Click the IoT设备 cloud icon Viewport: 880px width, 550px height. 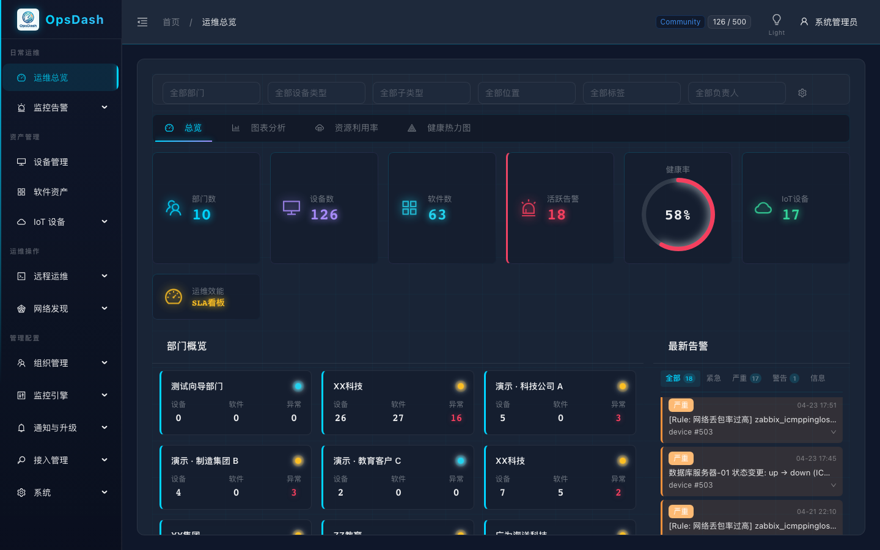(763, 208)
